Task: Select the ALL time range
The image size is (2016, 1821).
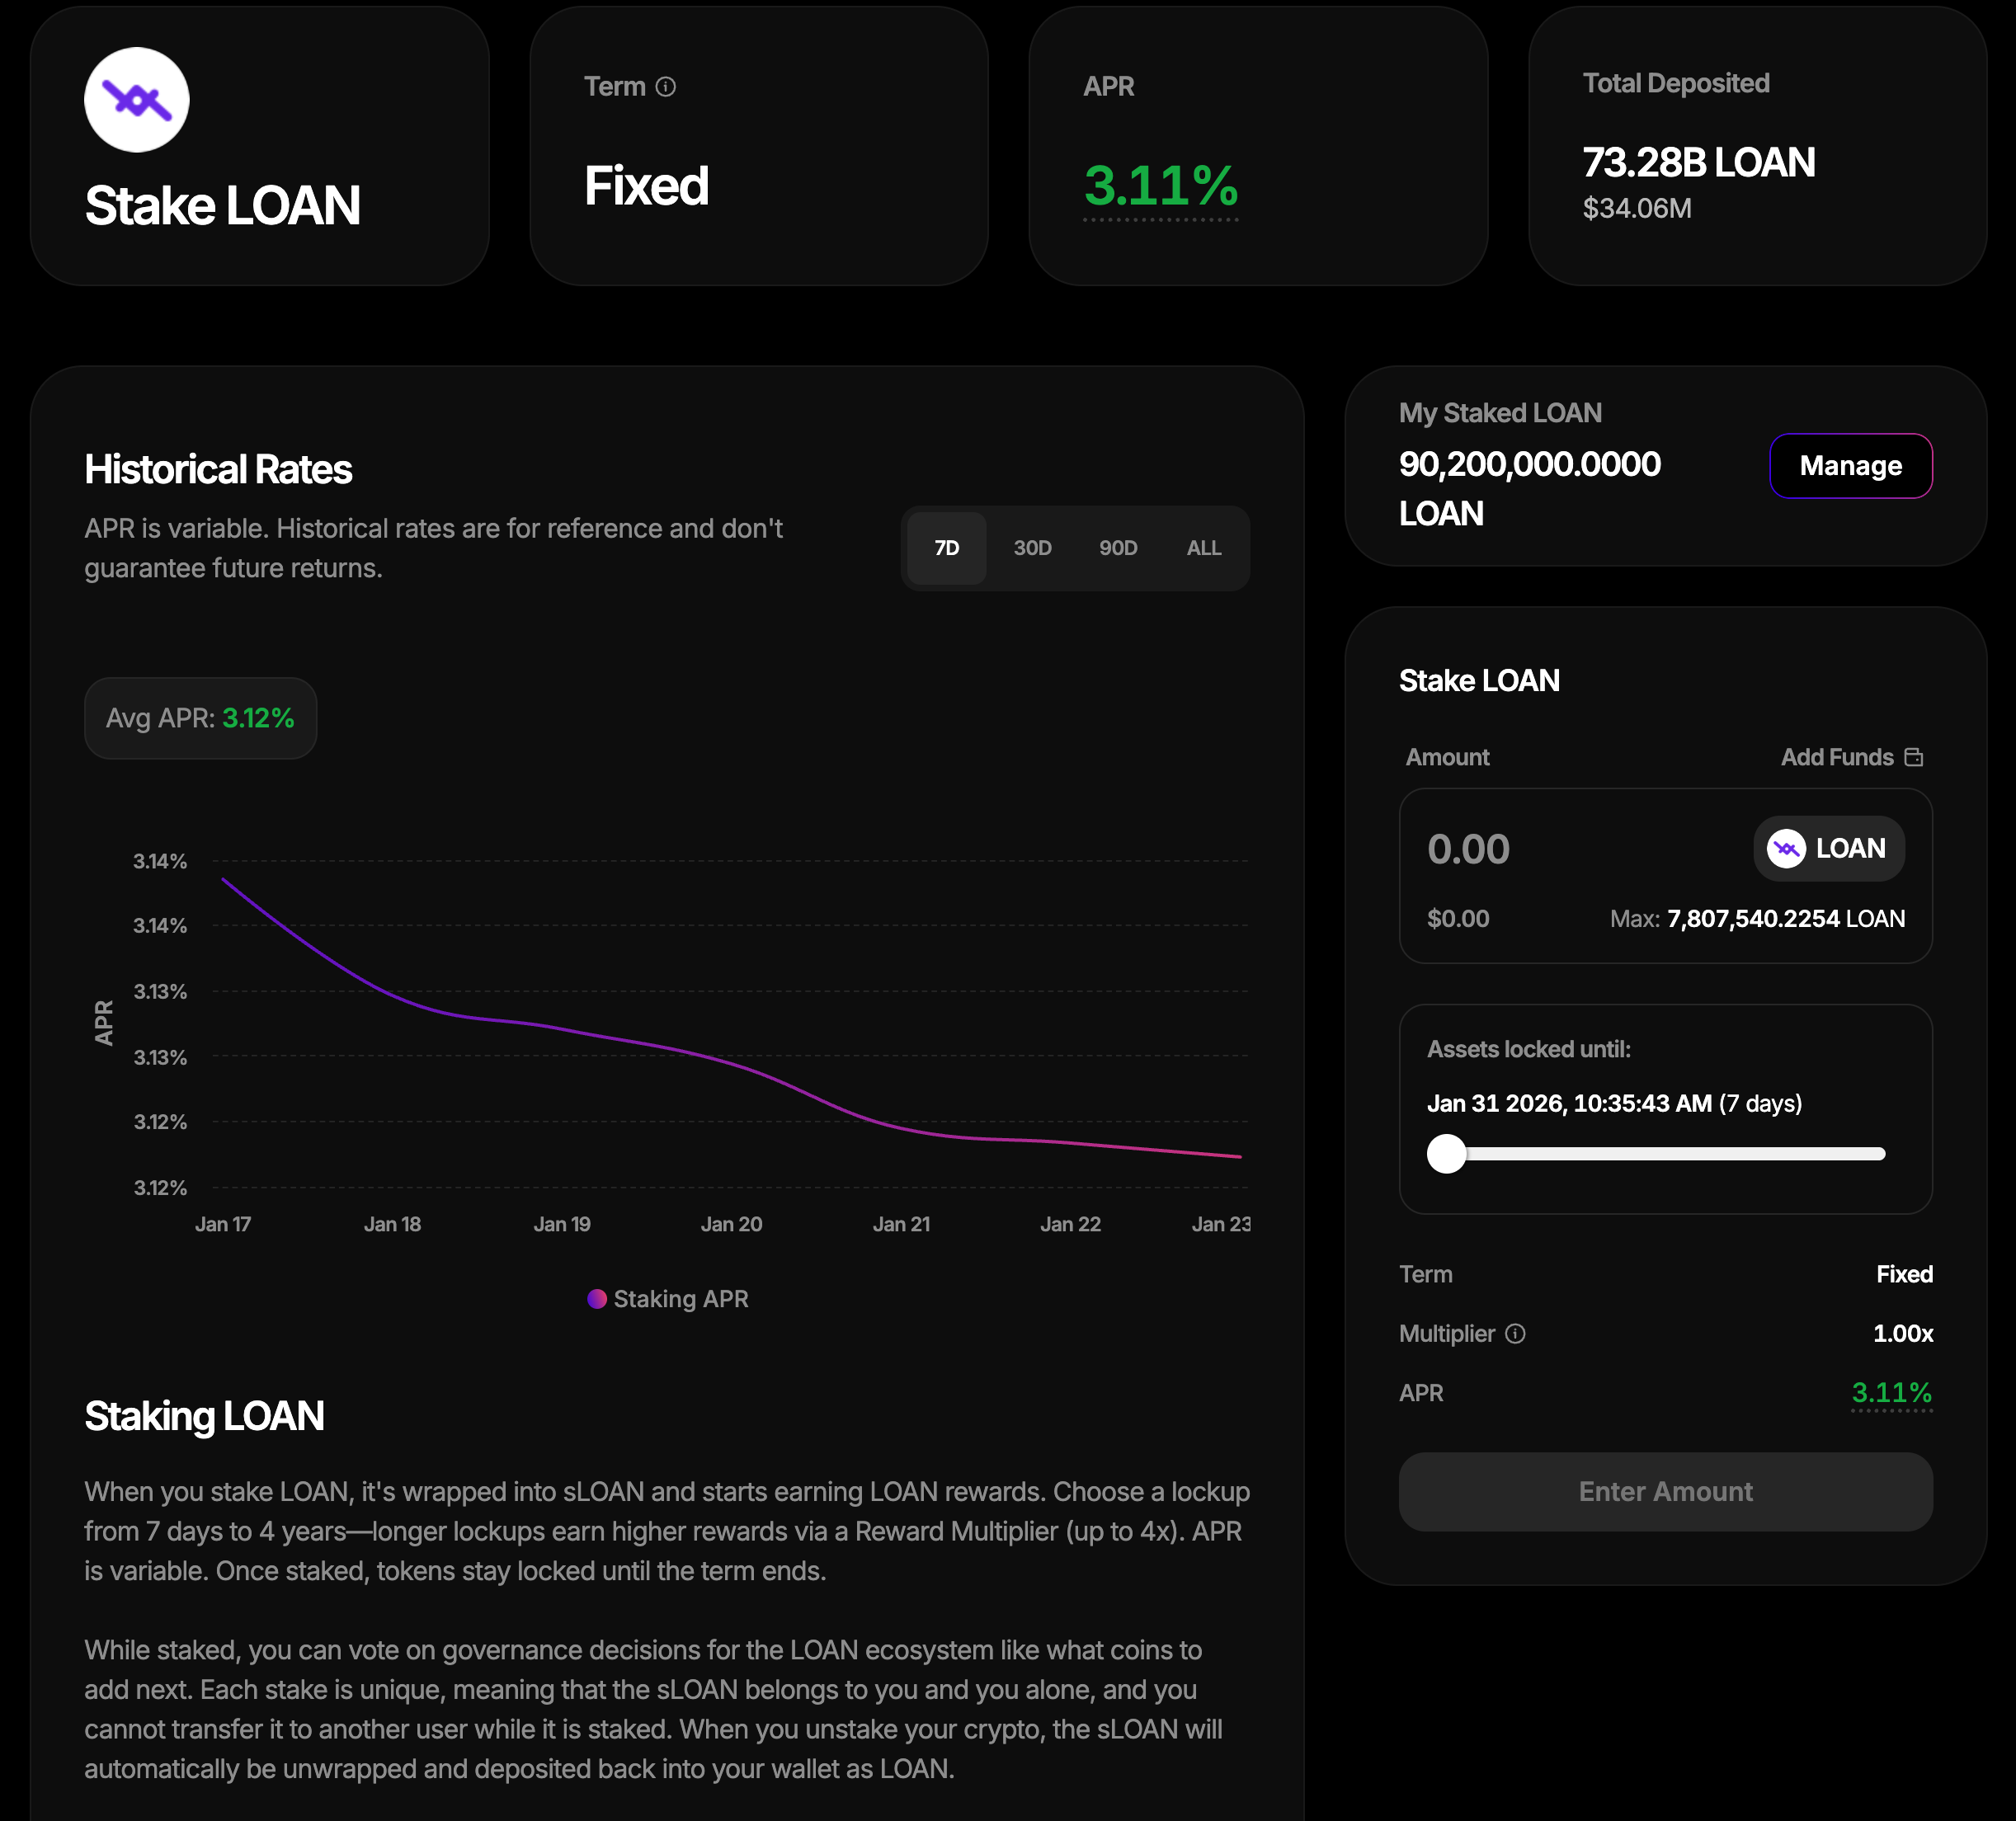Action: point(1203,548)
